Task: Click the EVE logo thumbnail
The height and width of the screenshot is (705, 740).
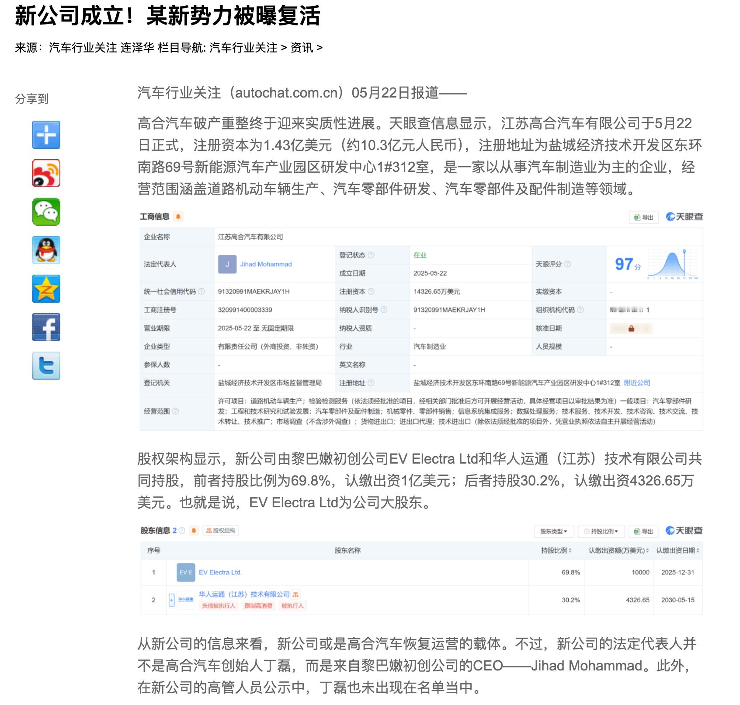Action: click(x=186, y=572)
